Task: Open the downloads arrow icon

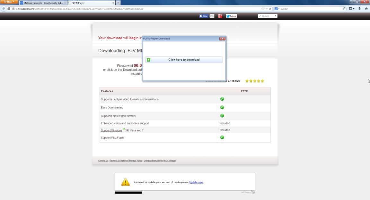Action: click(359, 9)
